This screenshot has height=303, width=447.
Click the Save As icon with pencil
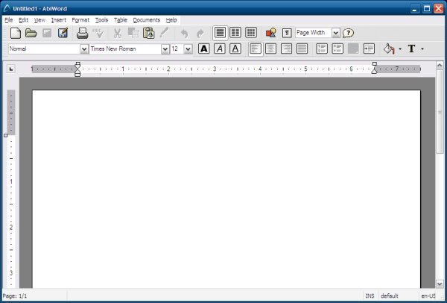(63, 33)
